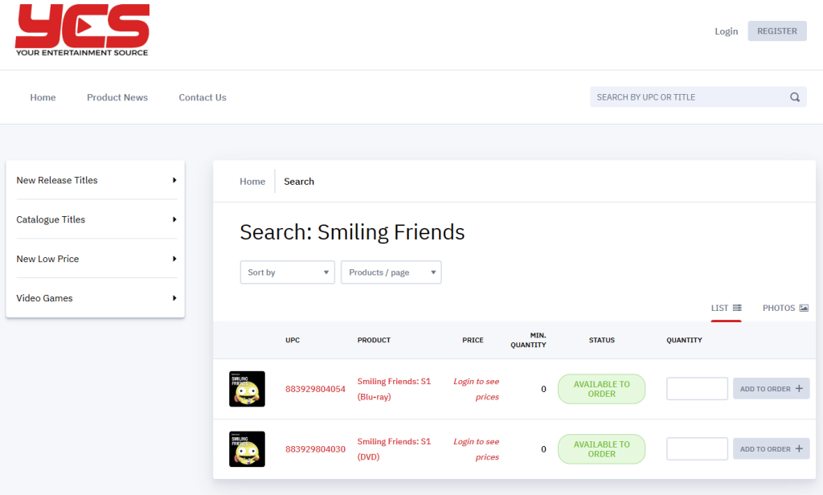This screenshot has height=495, width=823.
Task: Click the PRICE column header
Action: pos(473,340)
